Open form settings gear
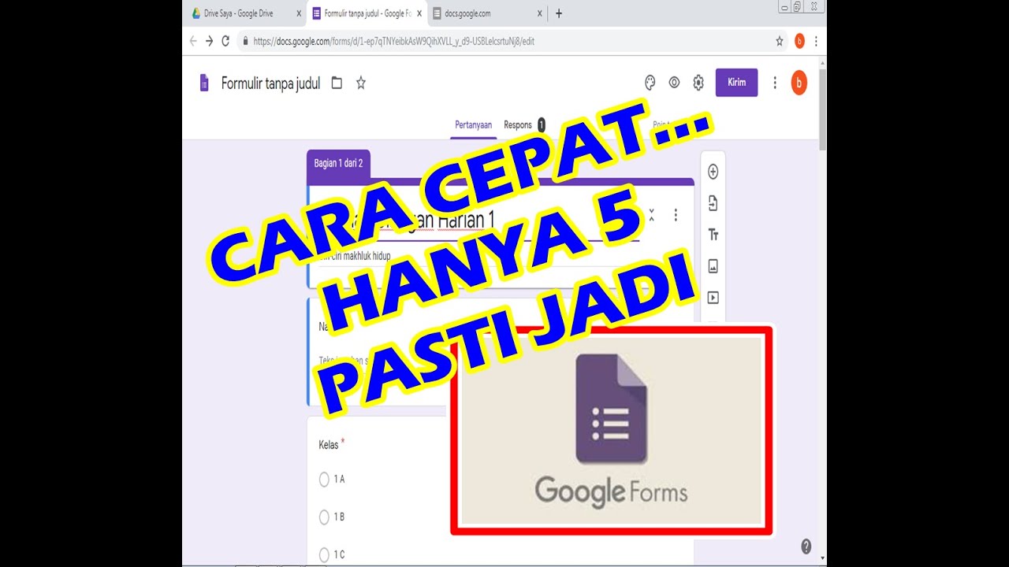This screenshot has height=567, width=1009. point(698,83)
